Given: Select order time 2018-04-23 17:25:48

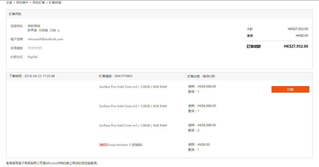Looking at the screenshot, I should click(40, 76).
